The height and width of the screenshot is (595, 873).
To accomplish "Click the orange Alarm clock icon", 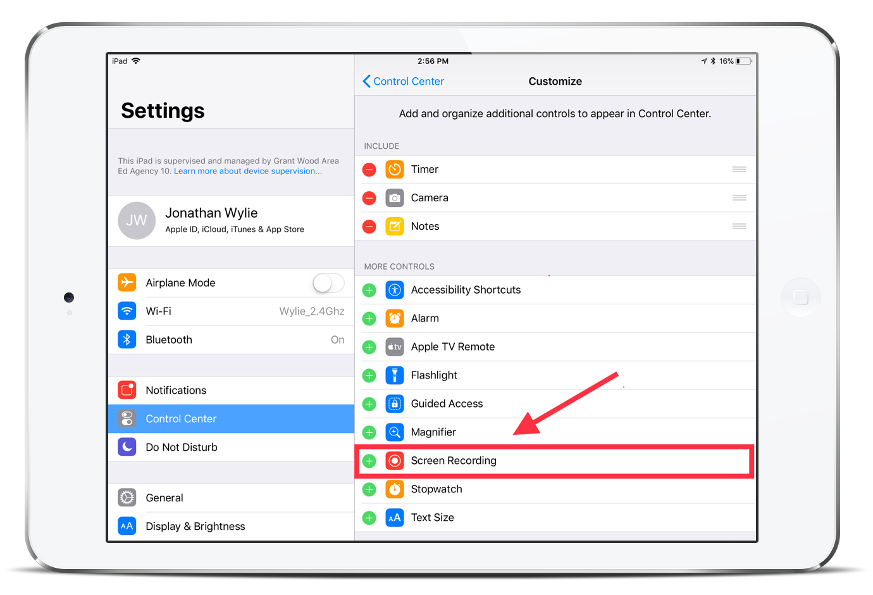I will (395, 318).
